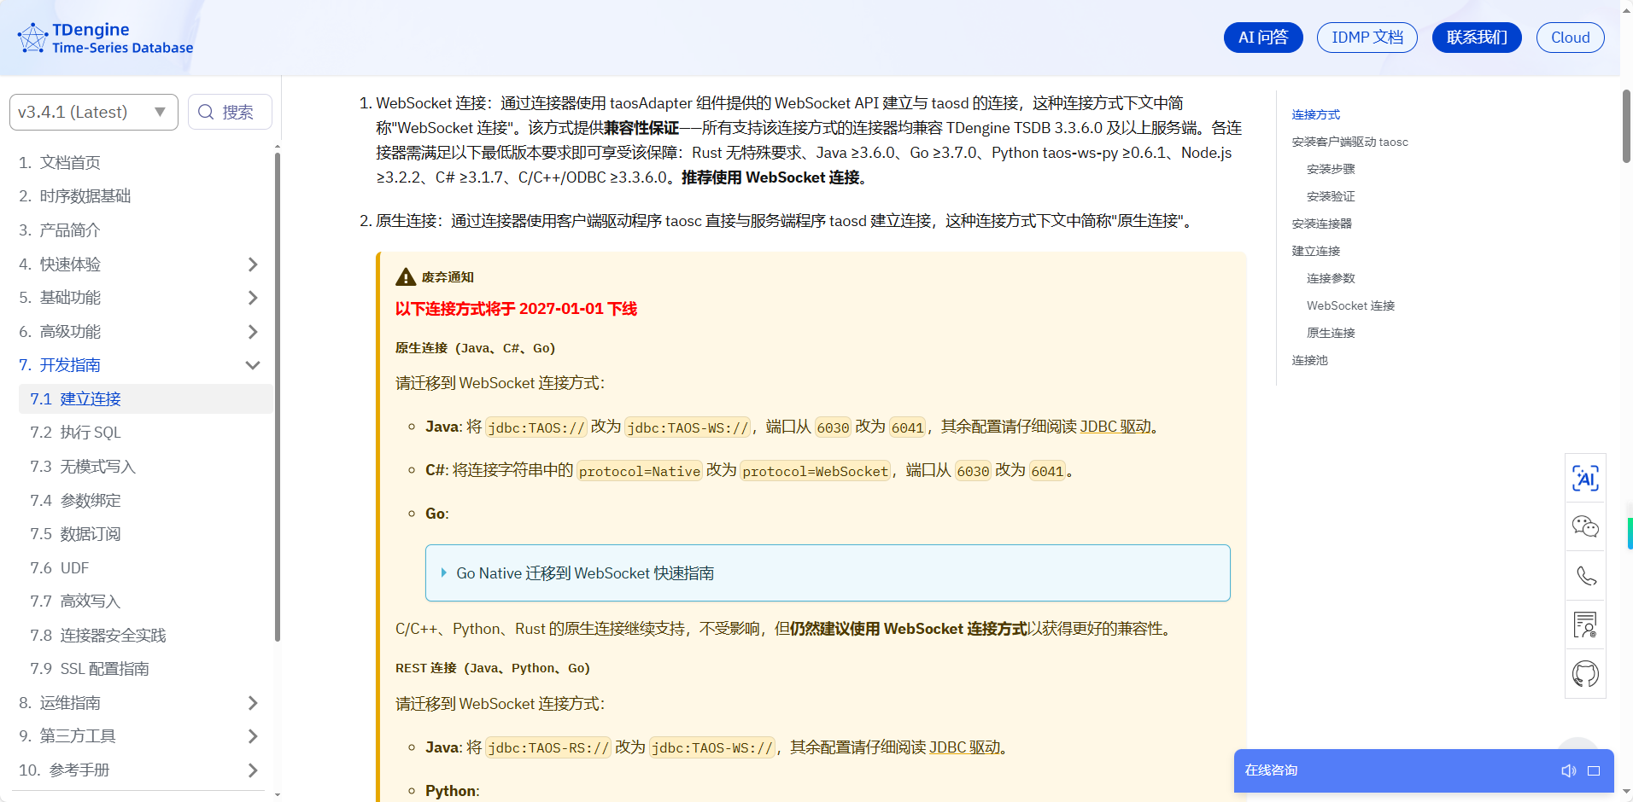Screen dimensions: 1633x802
Task: Click the AI 问答 button
Action: tap(1262, 38)
